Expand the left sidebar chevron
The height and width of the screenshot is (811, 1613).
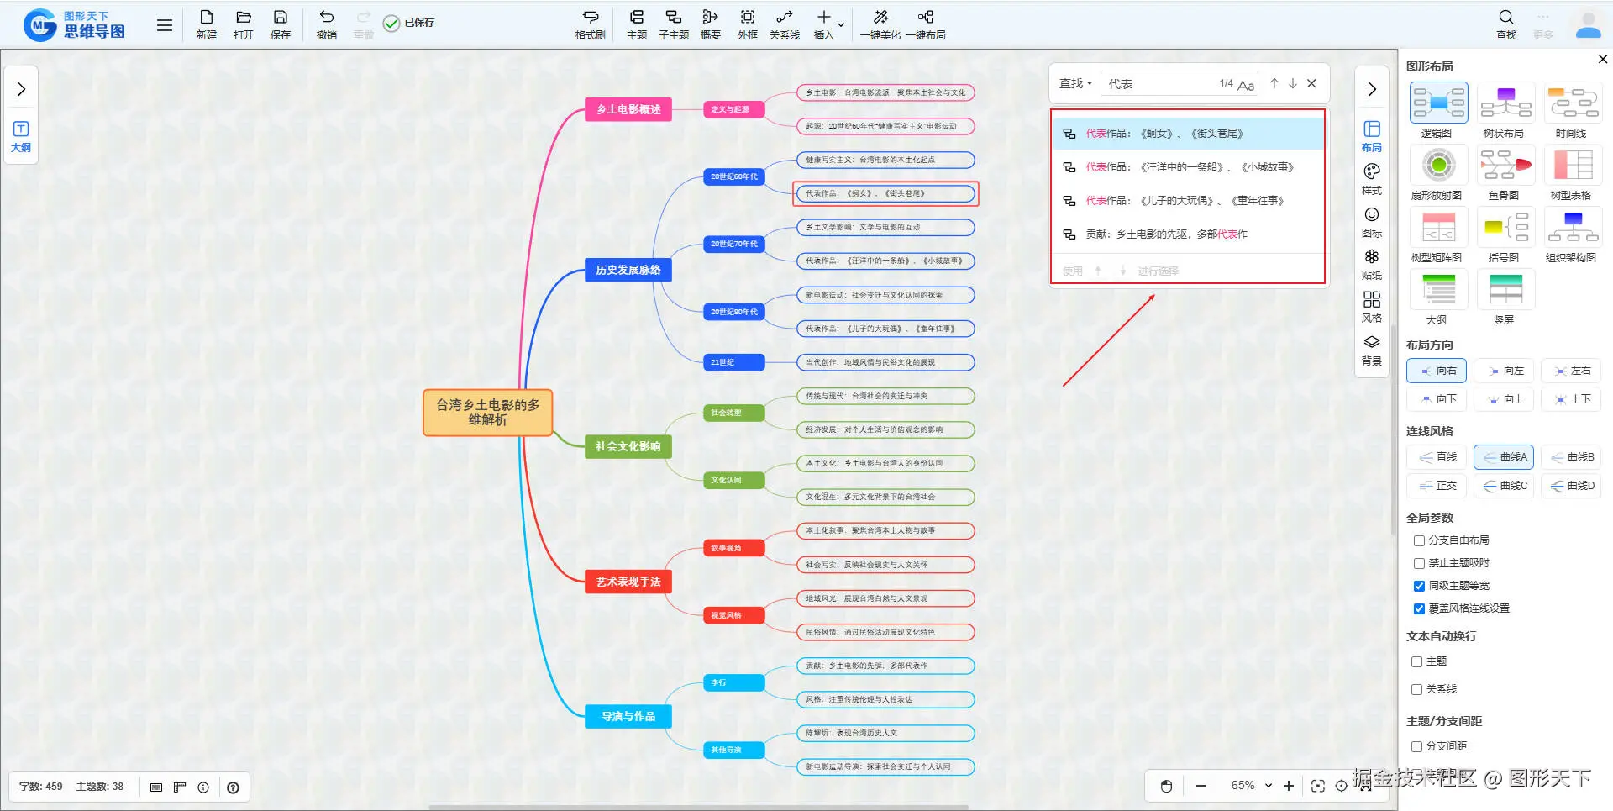(21, 89)
